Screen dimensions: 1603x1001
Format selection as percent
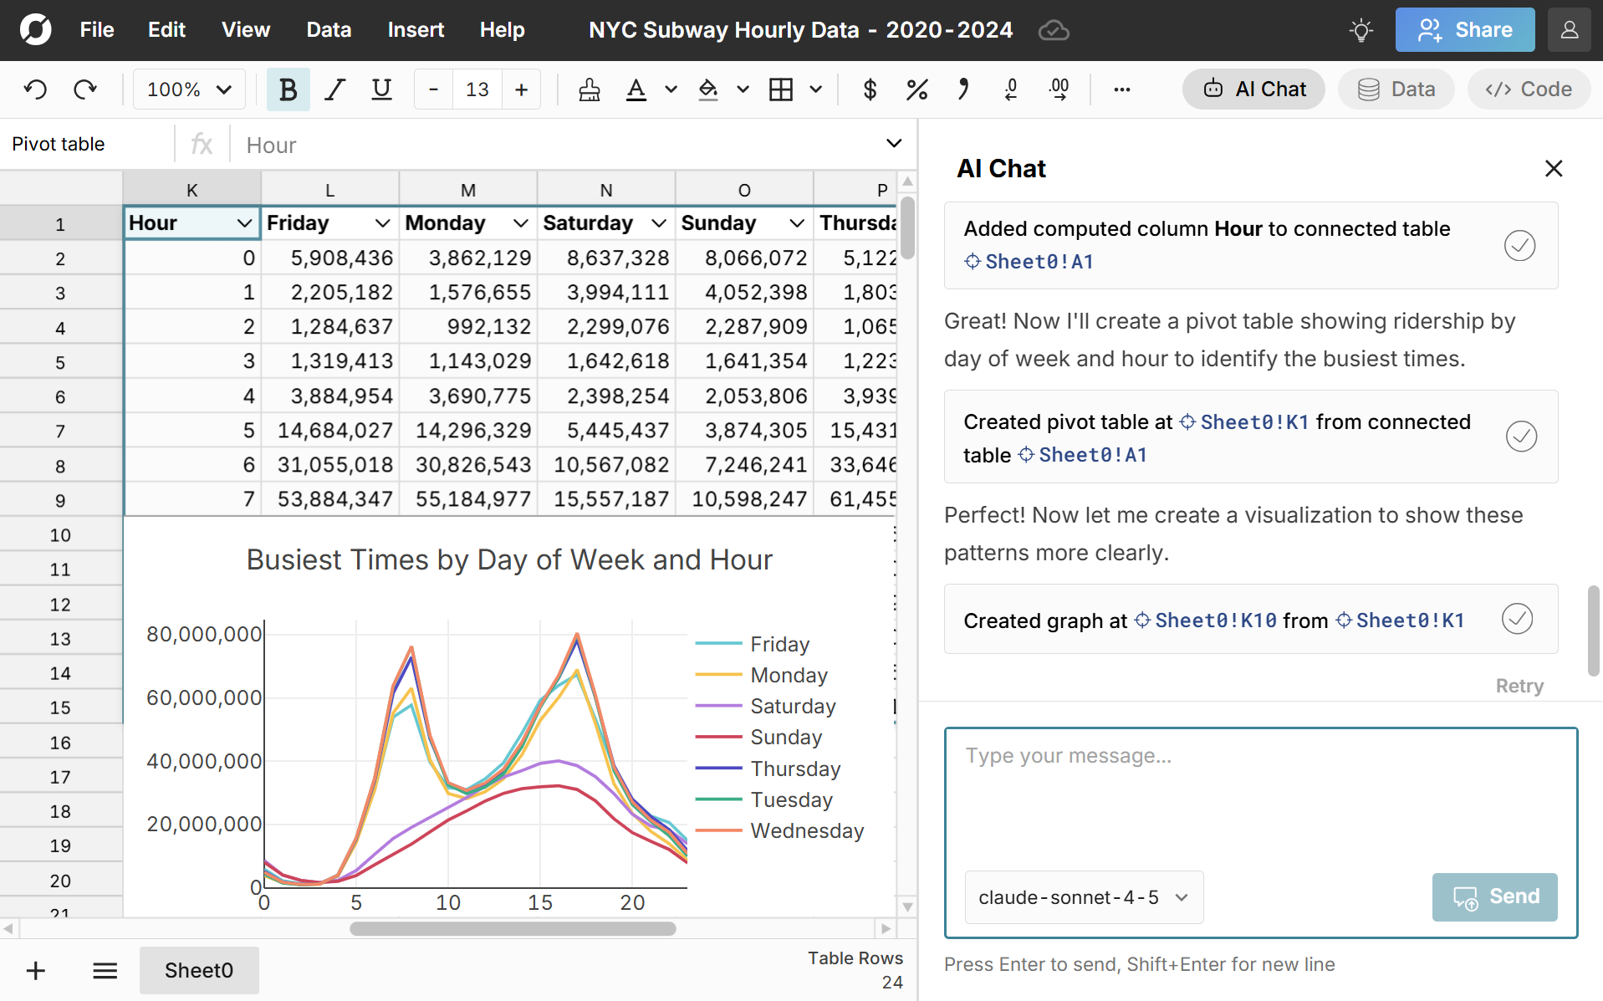(916, 89)
